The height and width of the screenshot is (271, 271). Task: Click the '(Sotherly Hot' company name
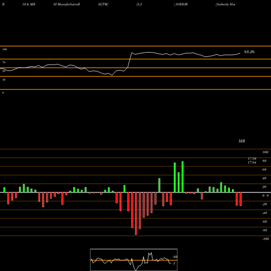(x=225, y=4)
